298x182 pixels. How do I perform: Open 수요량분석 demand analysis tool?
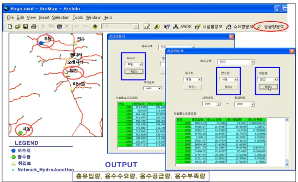tap(239, 27)
